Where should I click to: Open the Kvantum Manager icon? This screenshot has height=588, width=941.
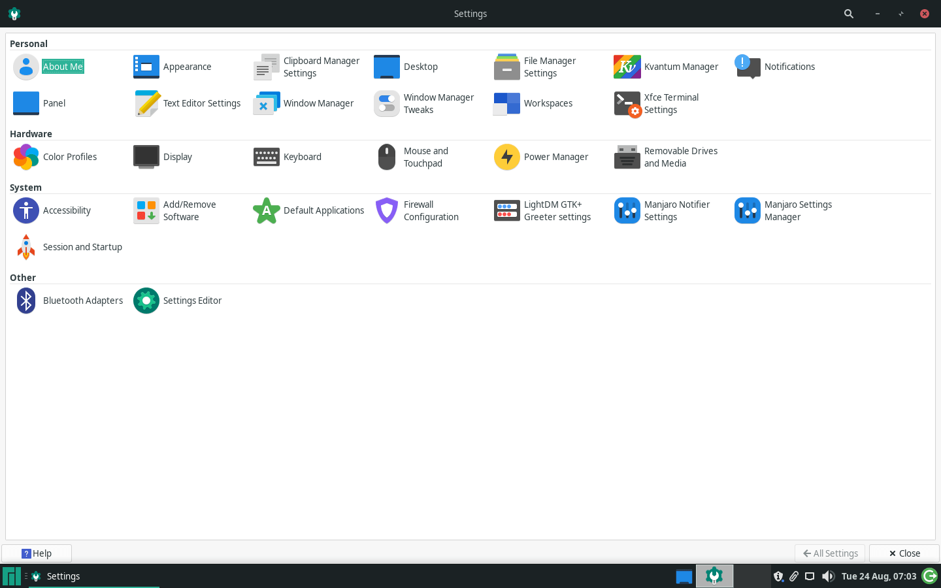[627, 67]
